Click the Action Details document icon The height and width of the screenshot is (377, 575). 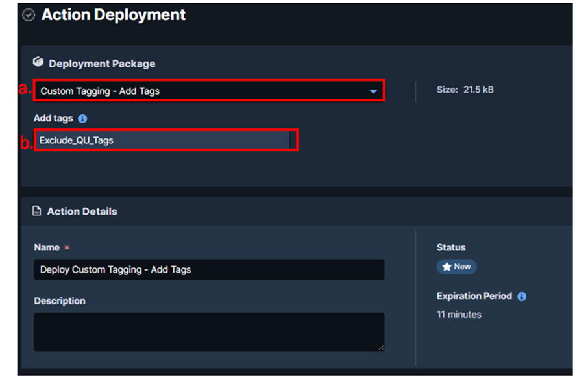tap(37, 211)
